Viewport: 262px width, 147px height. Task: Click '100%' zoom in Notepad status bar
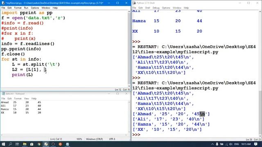tap(79, 139)
